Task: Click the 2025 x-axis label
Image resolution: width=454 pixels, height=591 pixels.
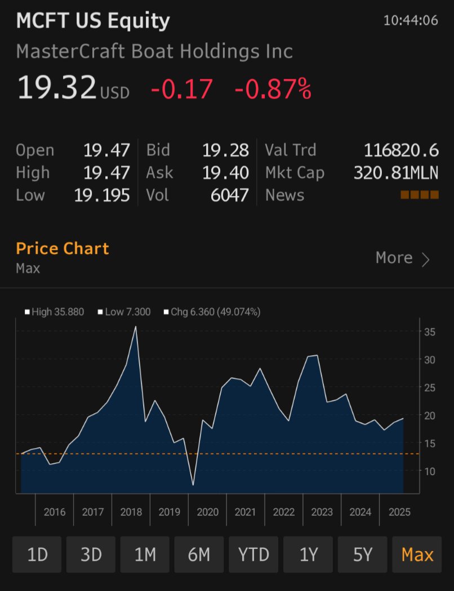Action: point(399,512)
